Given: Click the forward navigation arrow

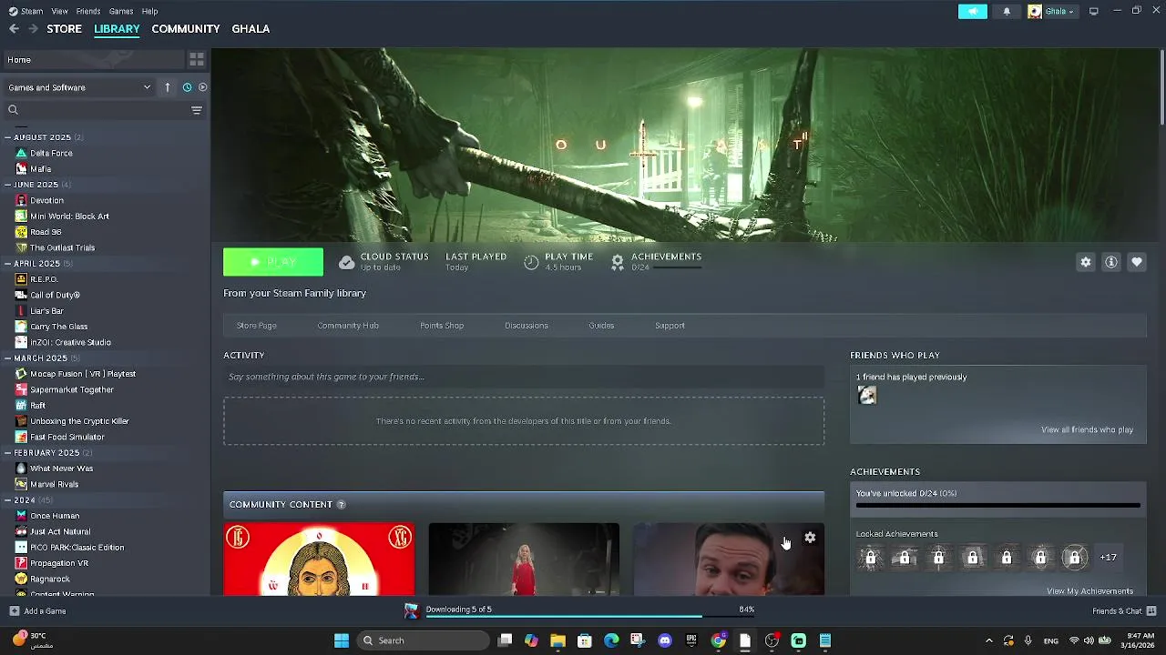Looking at the screenshot, I should coord(33,29).
